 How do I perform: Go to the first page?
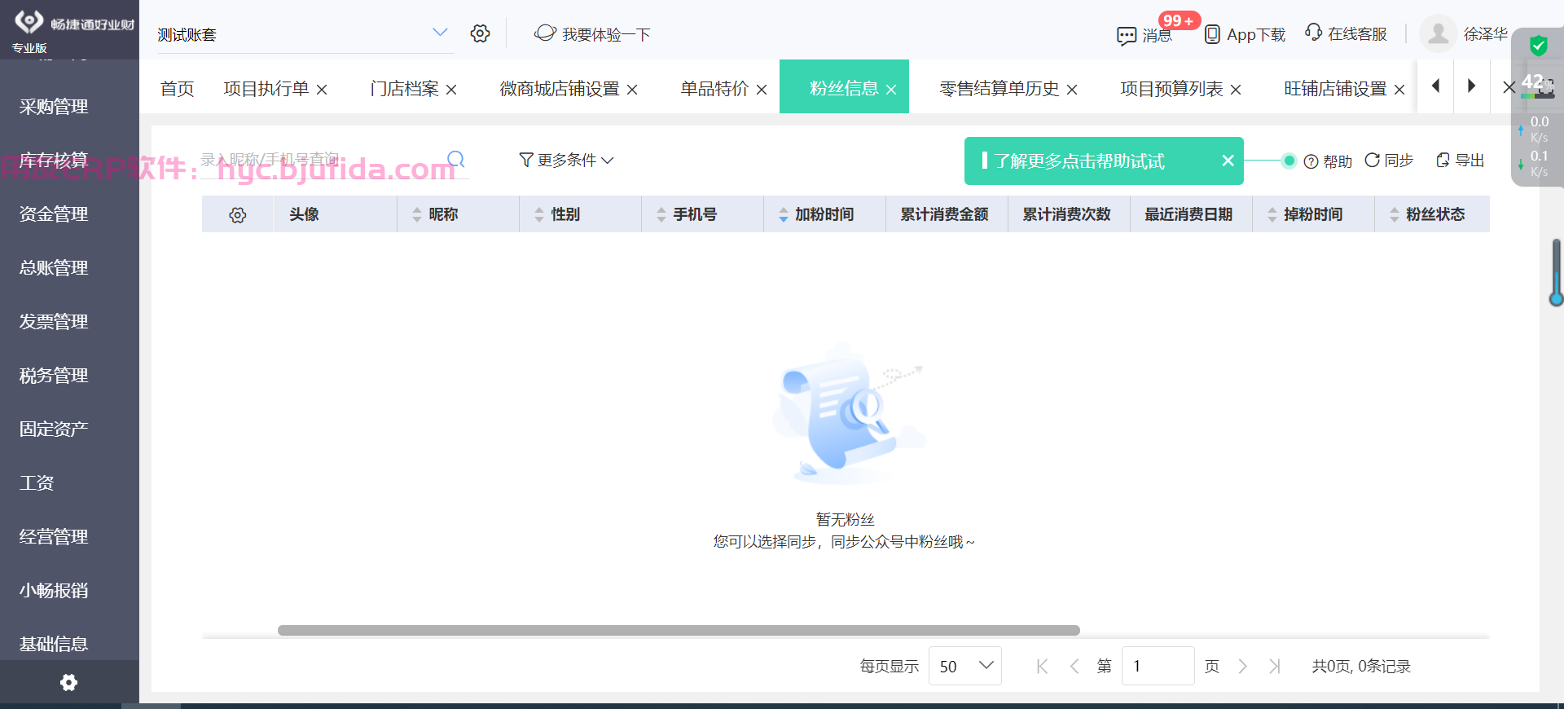(1042, 667)
